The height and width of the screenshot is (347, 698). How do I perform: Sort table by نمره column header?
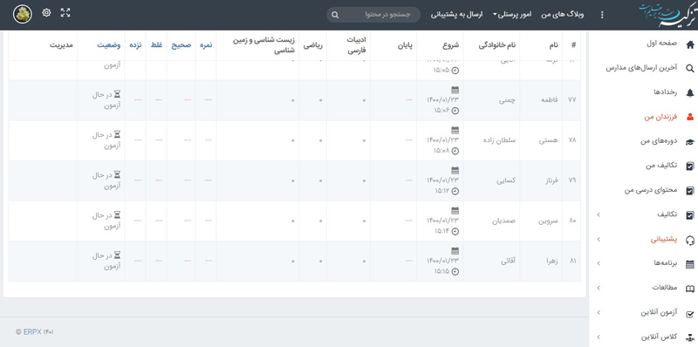click(x=205, y=45)
